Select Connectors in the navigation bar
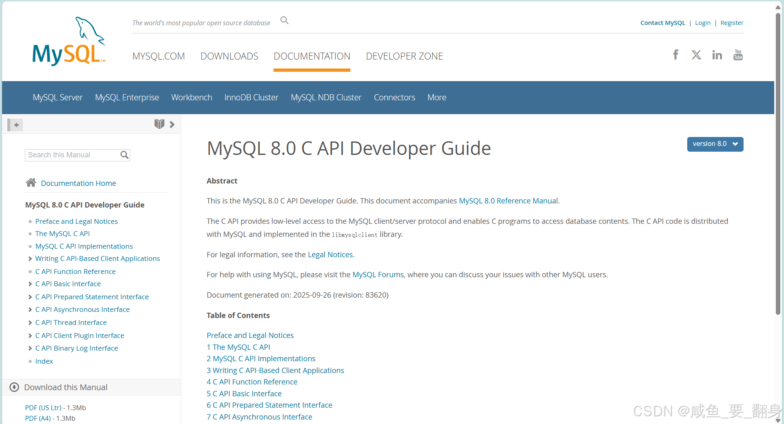The height and width of the screenshot is (424, 784). click(x=394, y=97)
